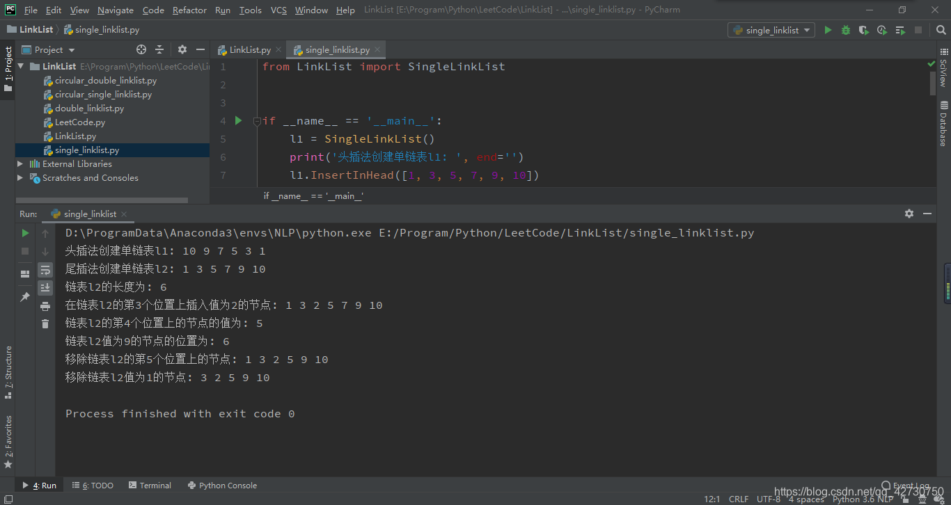Screen dimensions: 951x505
Task: Click the Project panel horizontal scrollbar
Action: [x=102, y=200]
